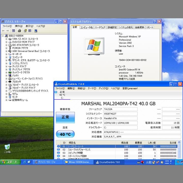183x183 pixels.
Task: Click the red tray icon next to IME bar
Action: tap(143, 162)
